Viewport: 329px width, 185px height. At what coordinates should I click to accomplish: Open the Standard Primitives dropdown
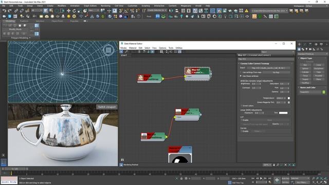click(313, 54)
